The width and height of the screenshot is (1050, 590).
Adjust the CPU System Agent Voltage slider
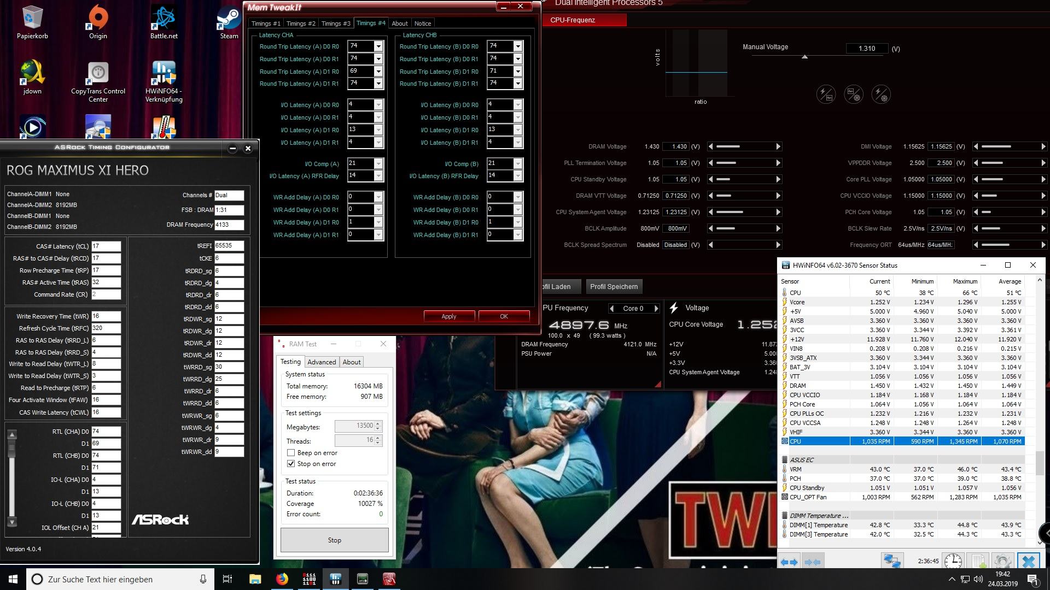[744, 212]
